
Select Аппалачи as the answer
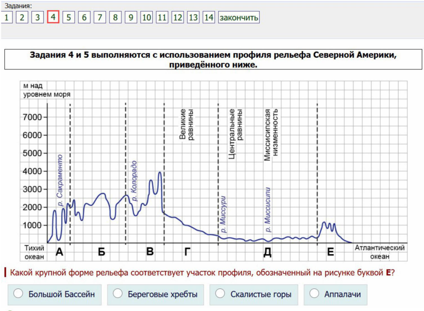(315, 294)
